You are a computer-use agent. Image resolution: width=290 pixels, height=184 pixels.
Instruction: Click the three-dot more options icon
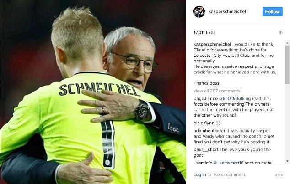click(279, 175)
